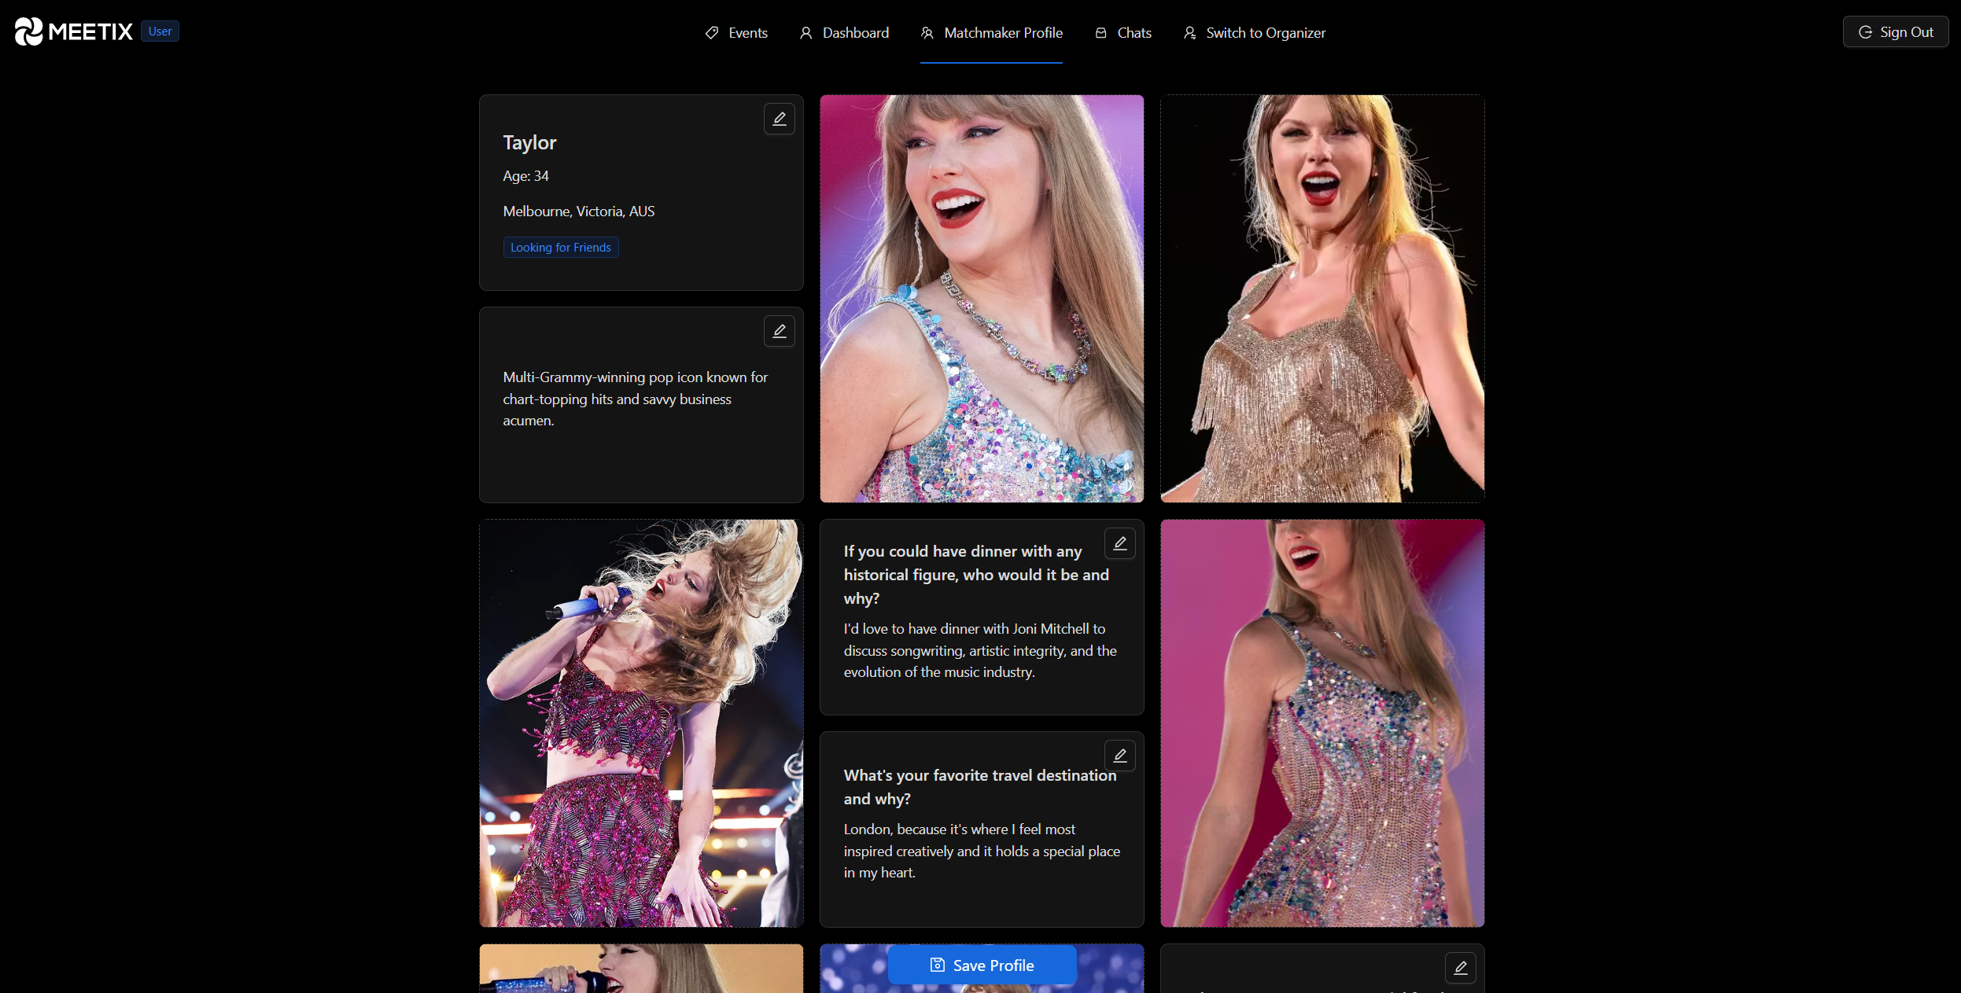
Task: Click the pencil icon on the bottom-right card
Action: 1460,968
